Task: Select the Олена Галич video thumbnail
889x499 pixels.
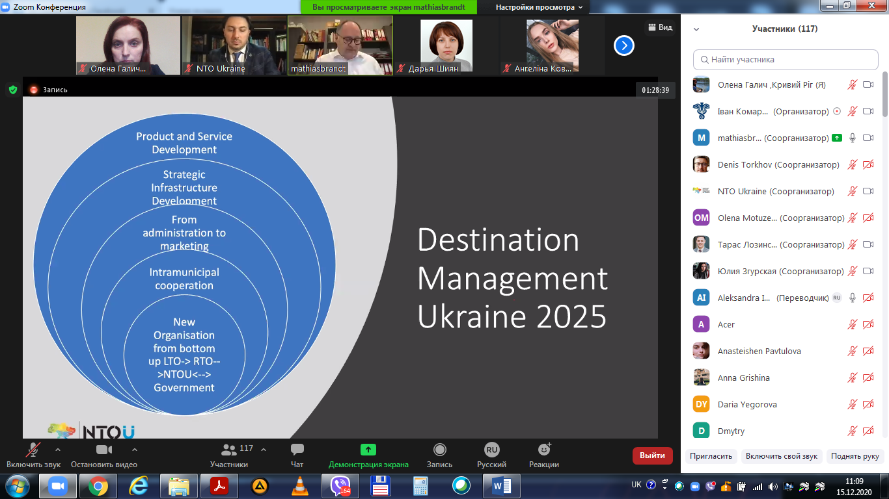Action: coord(128,45)
